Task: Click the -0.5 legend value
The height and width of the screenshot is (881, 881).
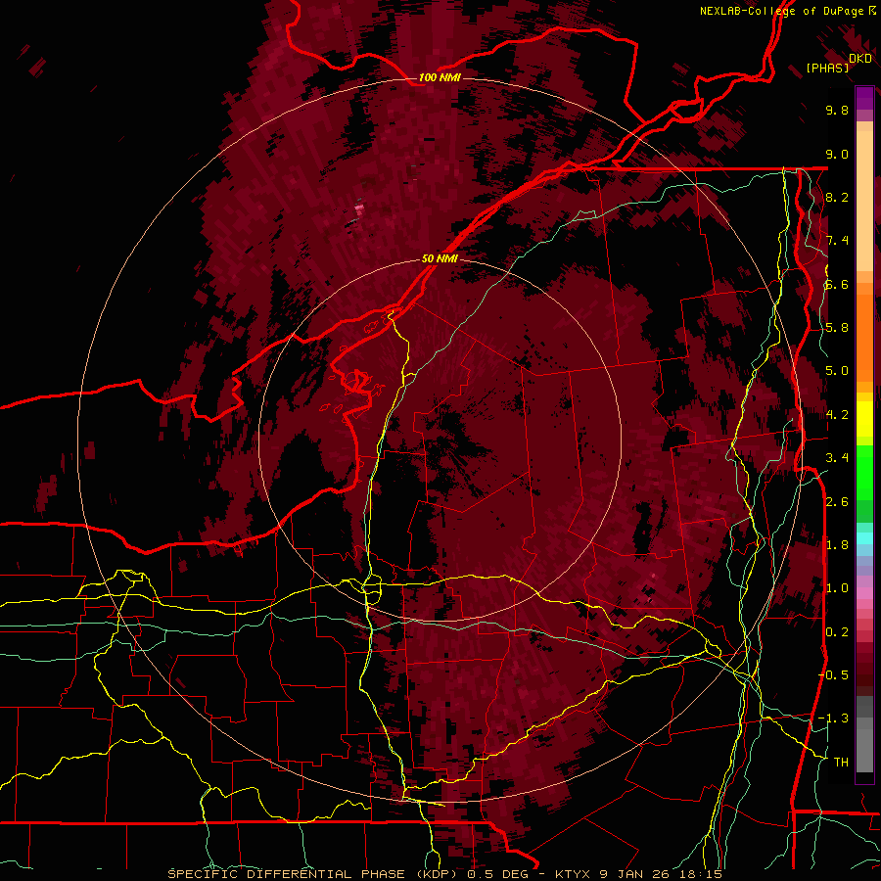Action: click(833, 675)
